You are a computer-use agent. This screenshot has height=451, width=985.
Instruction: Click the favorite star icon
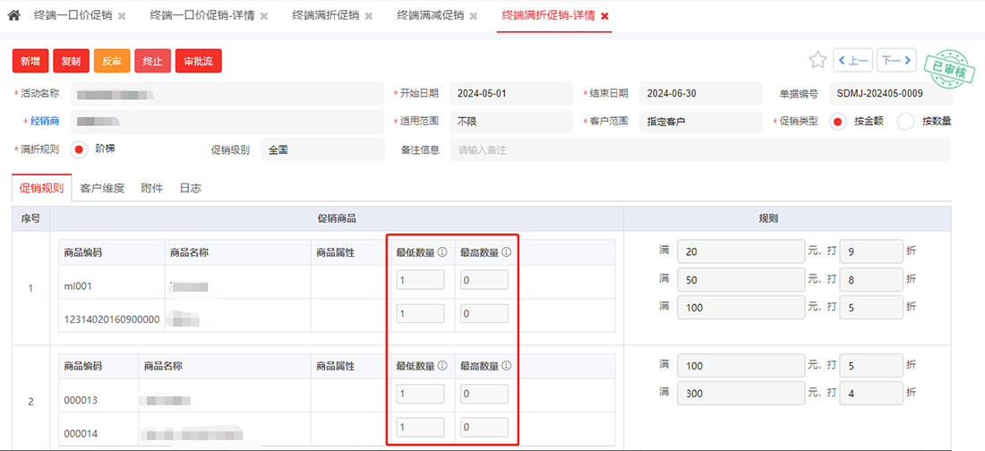[x=817, y=60]
